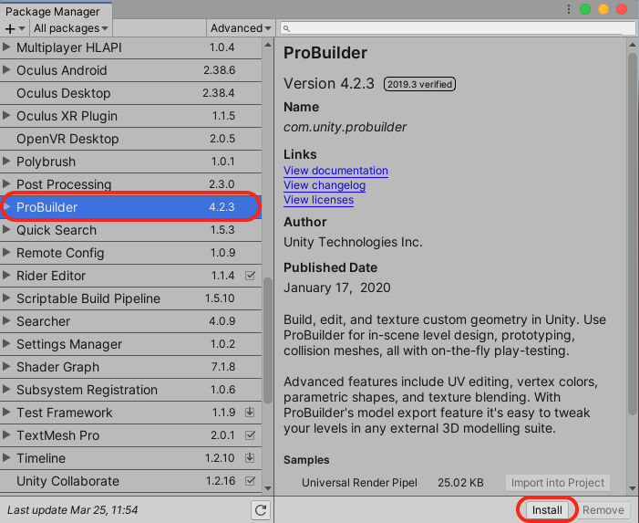
Task: Expand the Shader Graph versions arrow
Action: pos(6,367)
